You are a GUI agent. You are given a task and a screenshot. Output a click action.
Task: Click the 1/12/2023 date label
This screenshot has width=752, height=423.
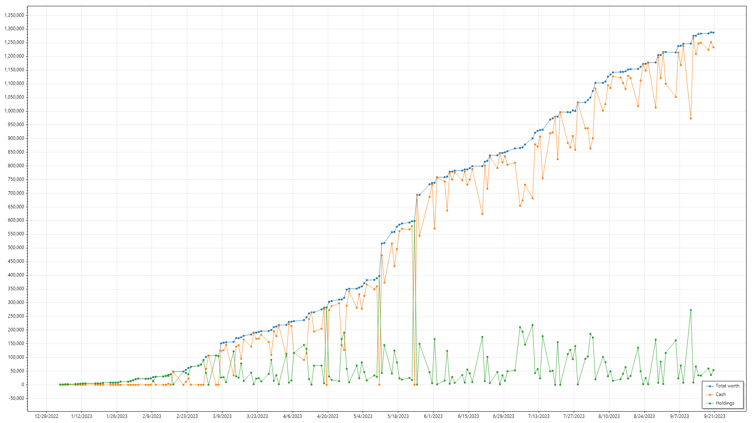(81, 416)
